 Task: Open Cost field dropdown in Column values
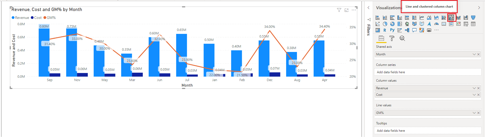[474, 95]
